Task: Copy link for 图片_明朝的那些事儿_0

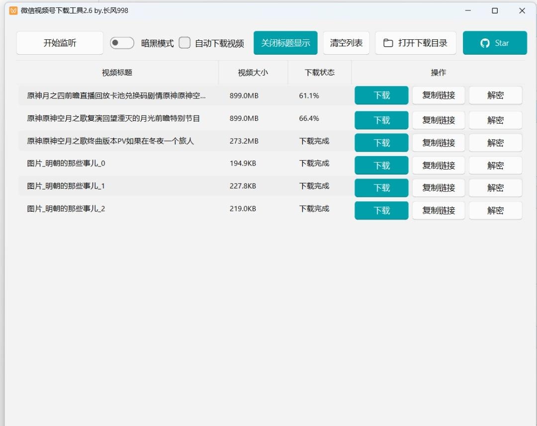Action: (439, 166)
